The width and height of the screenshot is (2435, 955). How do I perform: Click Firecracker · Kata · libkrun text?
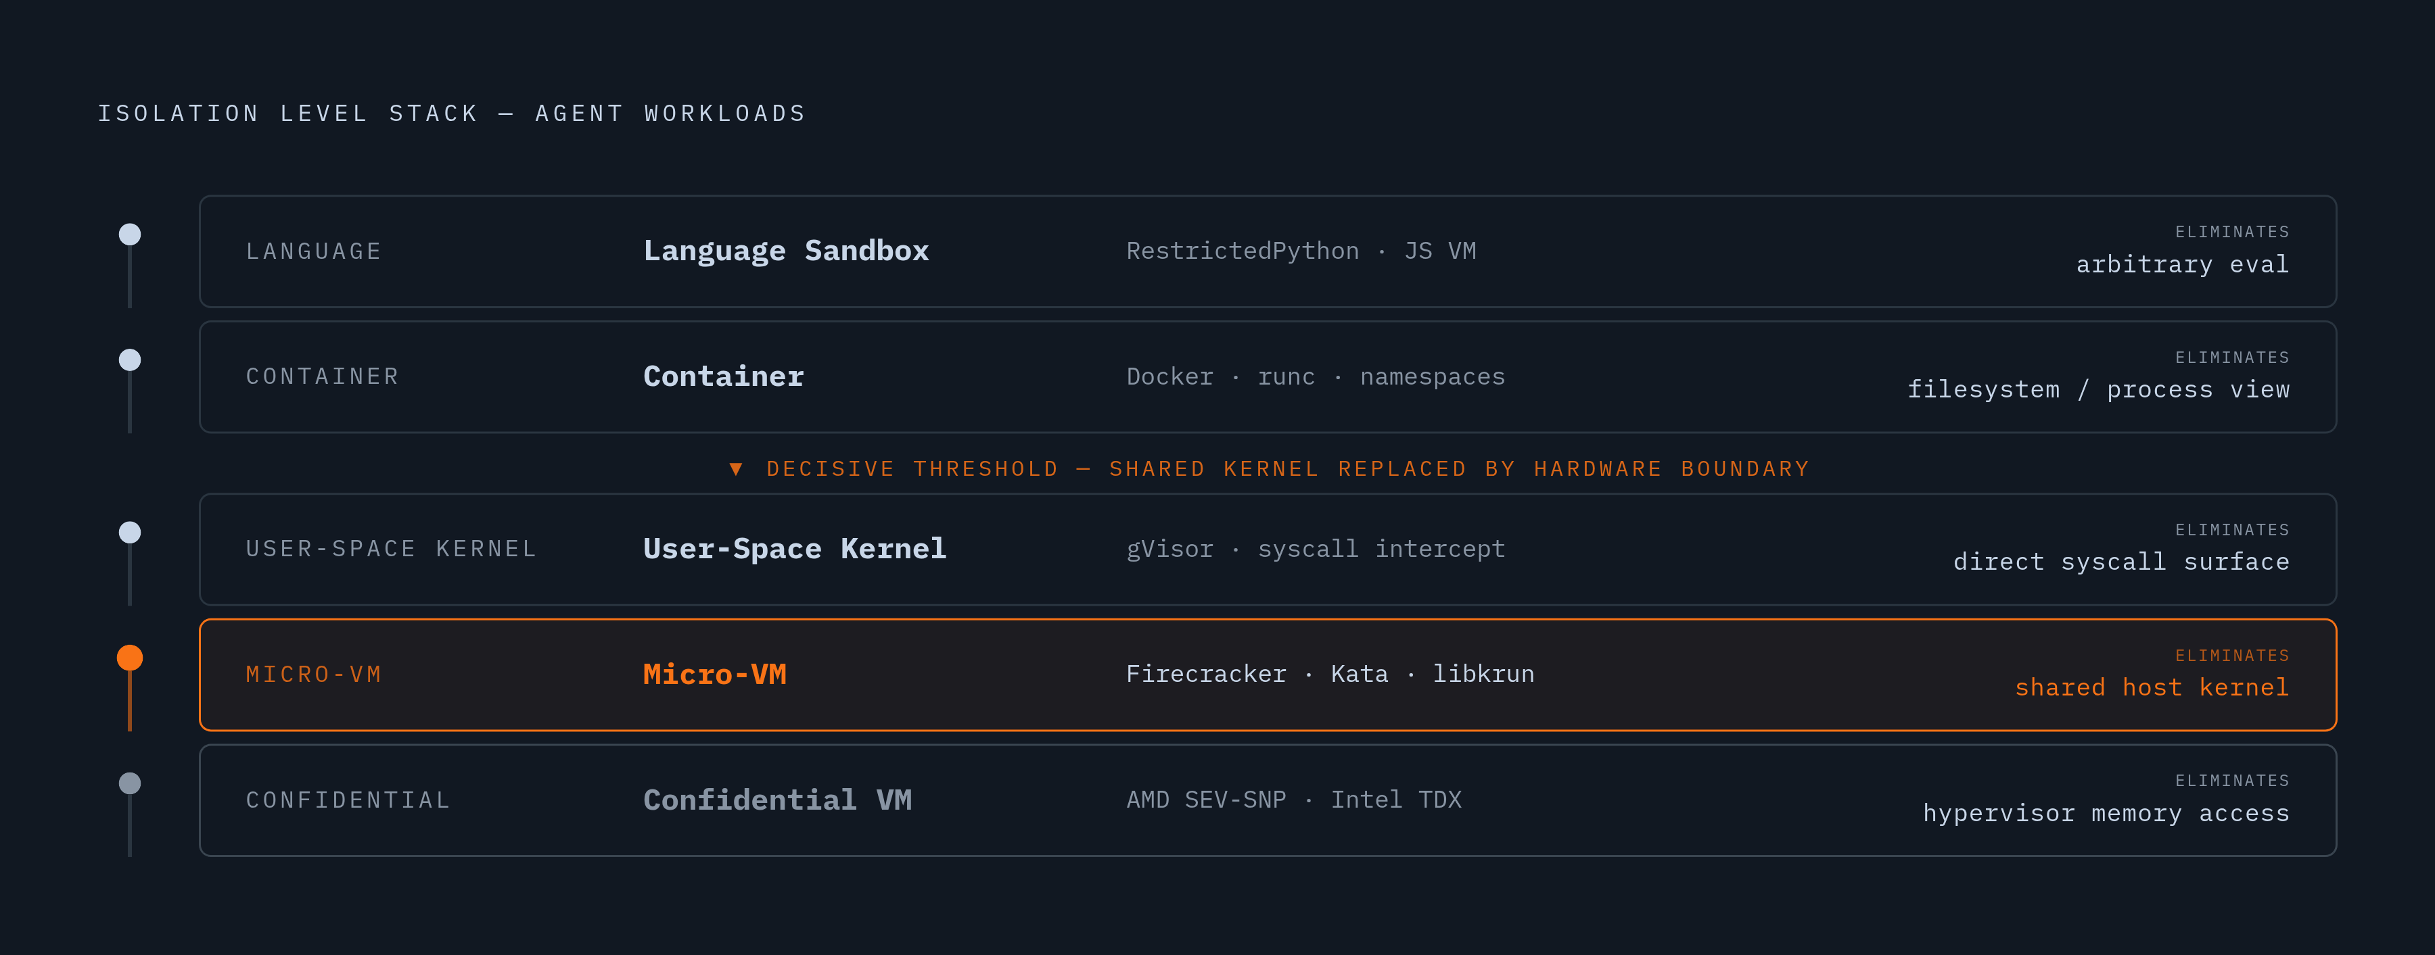click(1330, 675)
